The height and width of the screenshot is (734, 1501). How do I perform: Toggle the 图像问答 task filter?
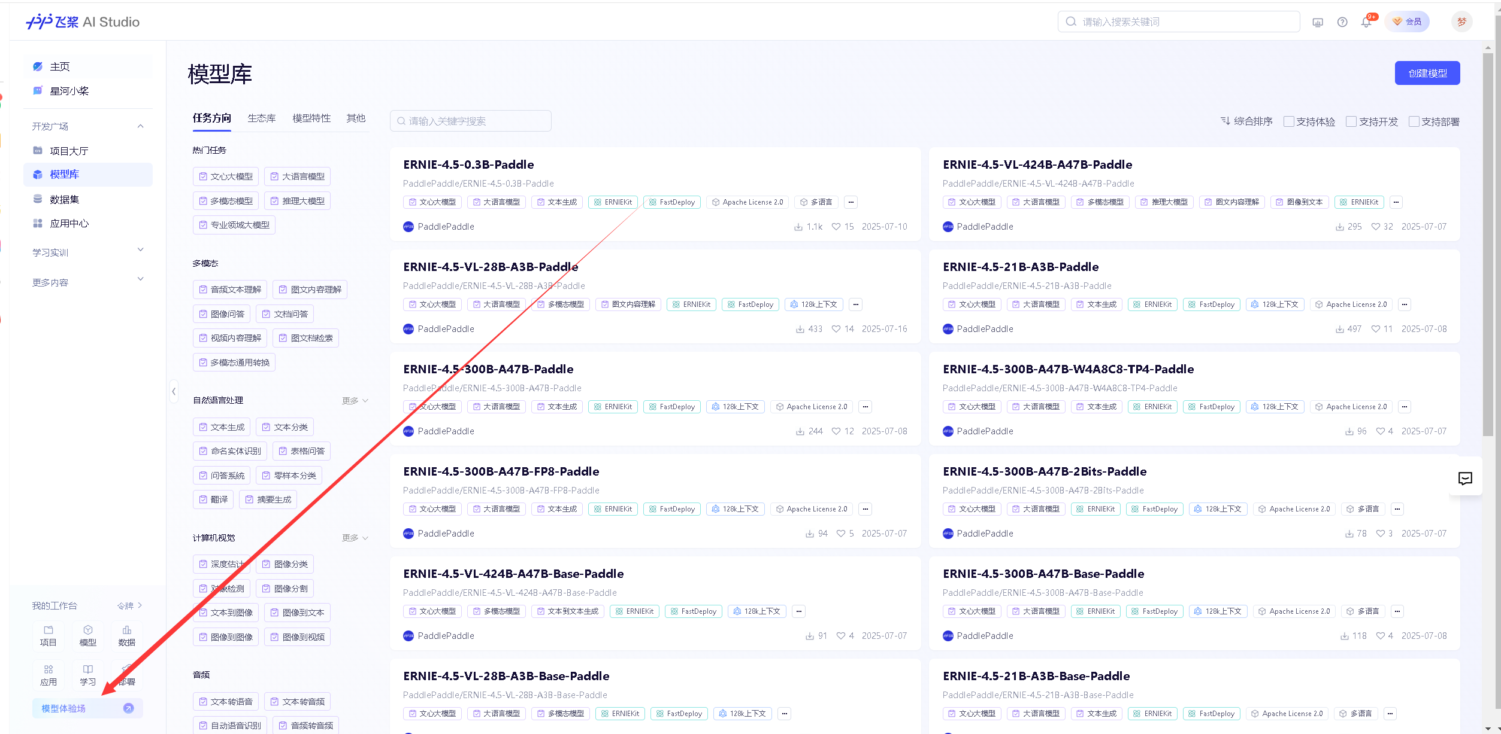click(222, 314)
